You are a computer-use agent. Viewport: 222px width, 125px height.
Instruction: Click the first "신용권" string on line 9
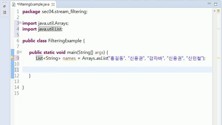pyautogui.click(x=136, y=58)
